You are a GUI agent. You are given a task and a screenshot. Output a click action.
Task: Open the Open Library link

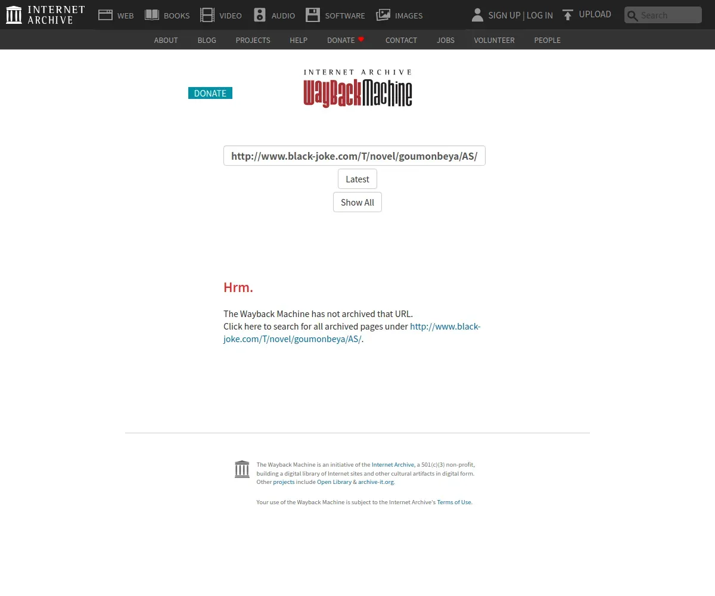(x=334, y=482)
